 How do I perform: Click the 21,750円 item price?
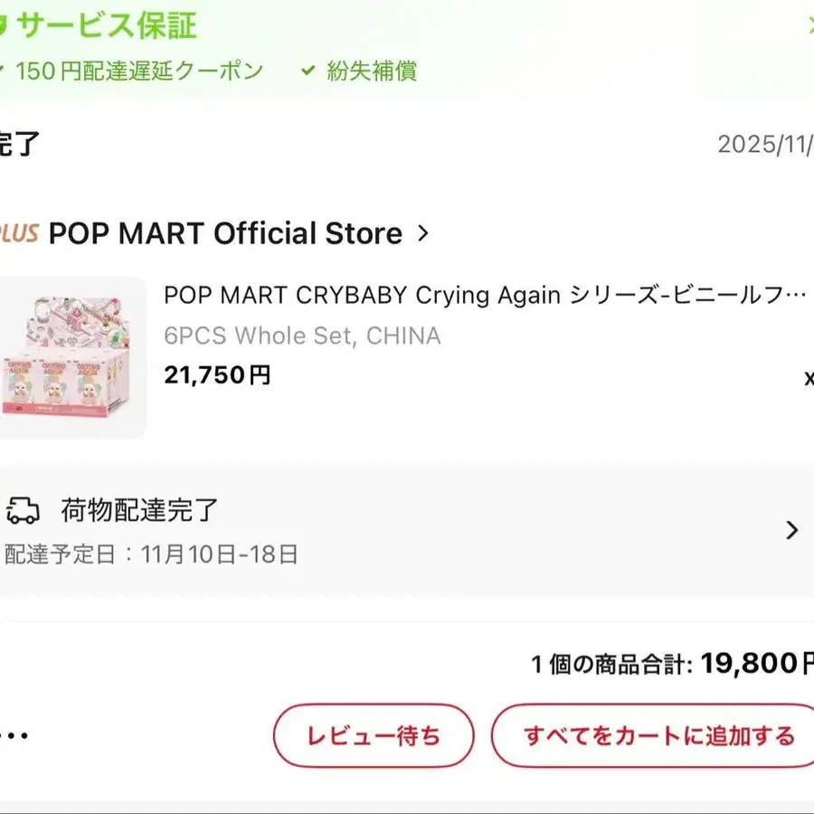[x=217, y=375]
